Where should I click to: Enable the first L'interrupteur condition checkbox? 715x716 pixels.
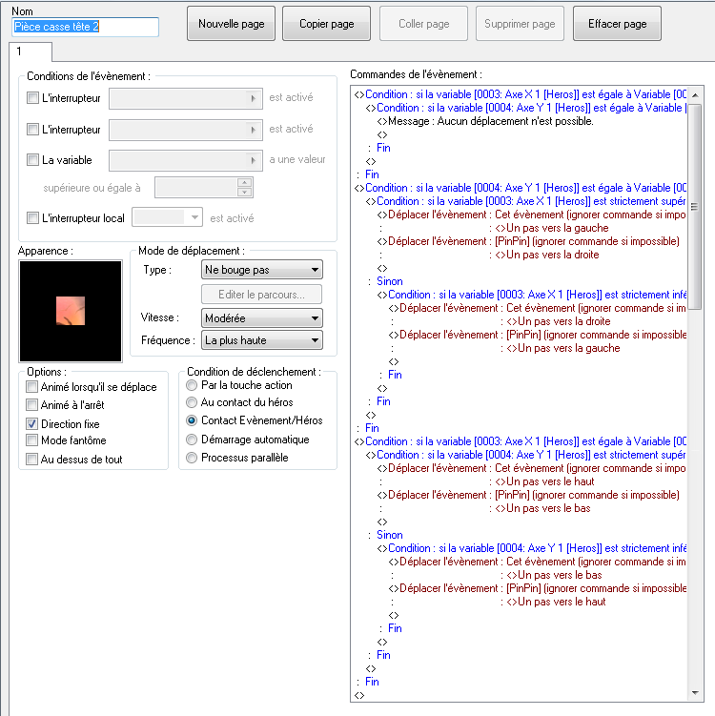click(x=32, y=97)
